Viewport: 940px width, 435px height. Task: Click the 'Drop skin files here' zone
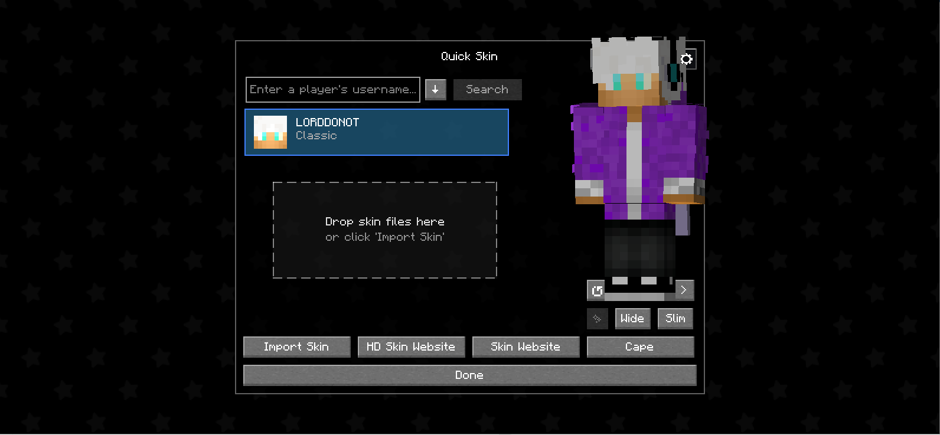coord(385,230)
